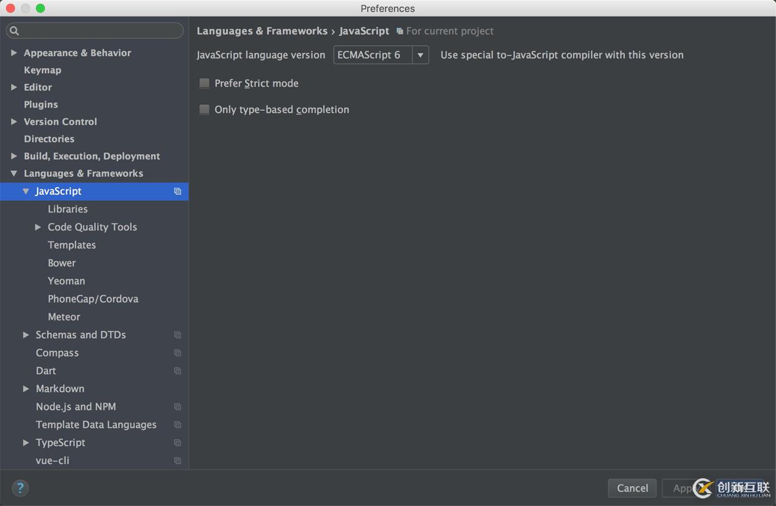Enable Prefer Strict mode

[x=204, y=83]
